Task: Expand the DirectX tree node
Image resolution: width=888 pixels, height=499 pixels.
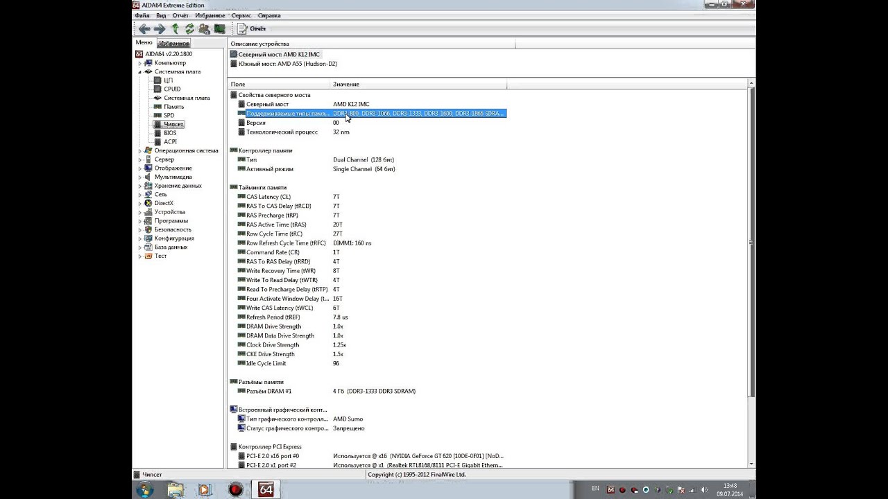Action: click(139, 203)
